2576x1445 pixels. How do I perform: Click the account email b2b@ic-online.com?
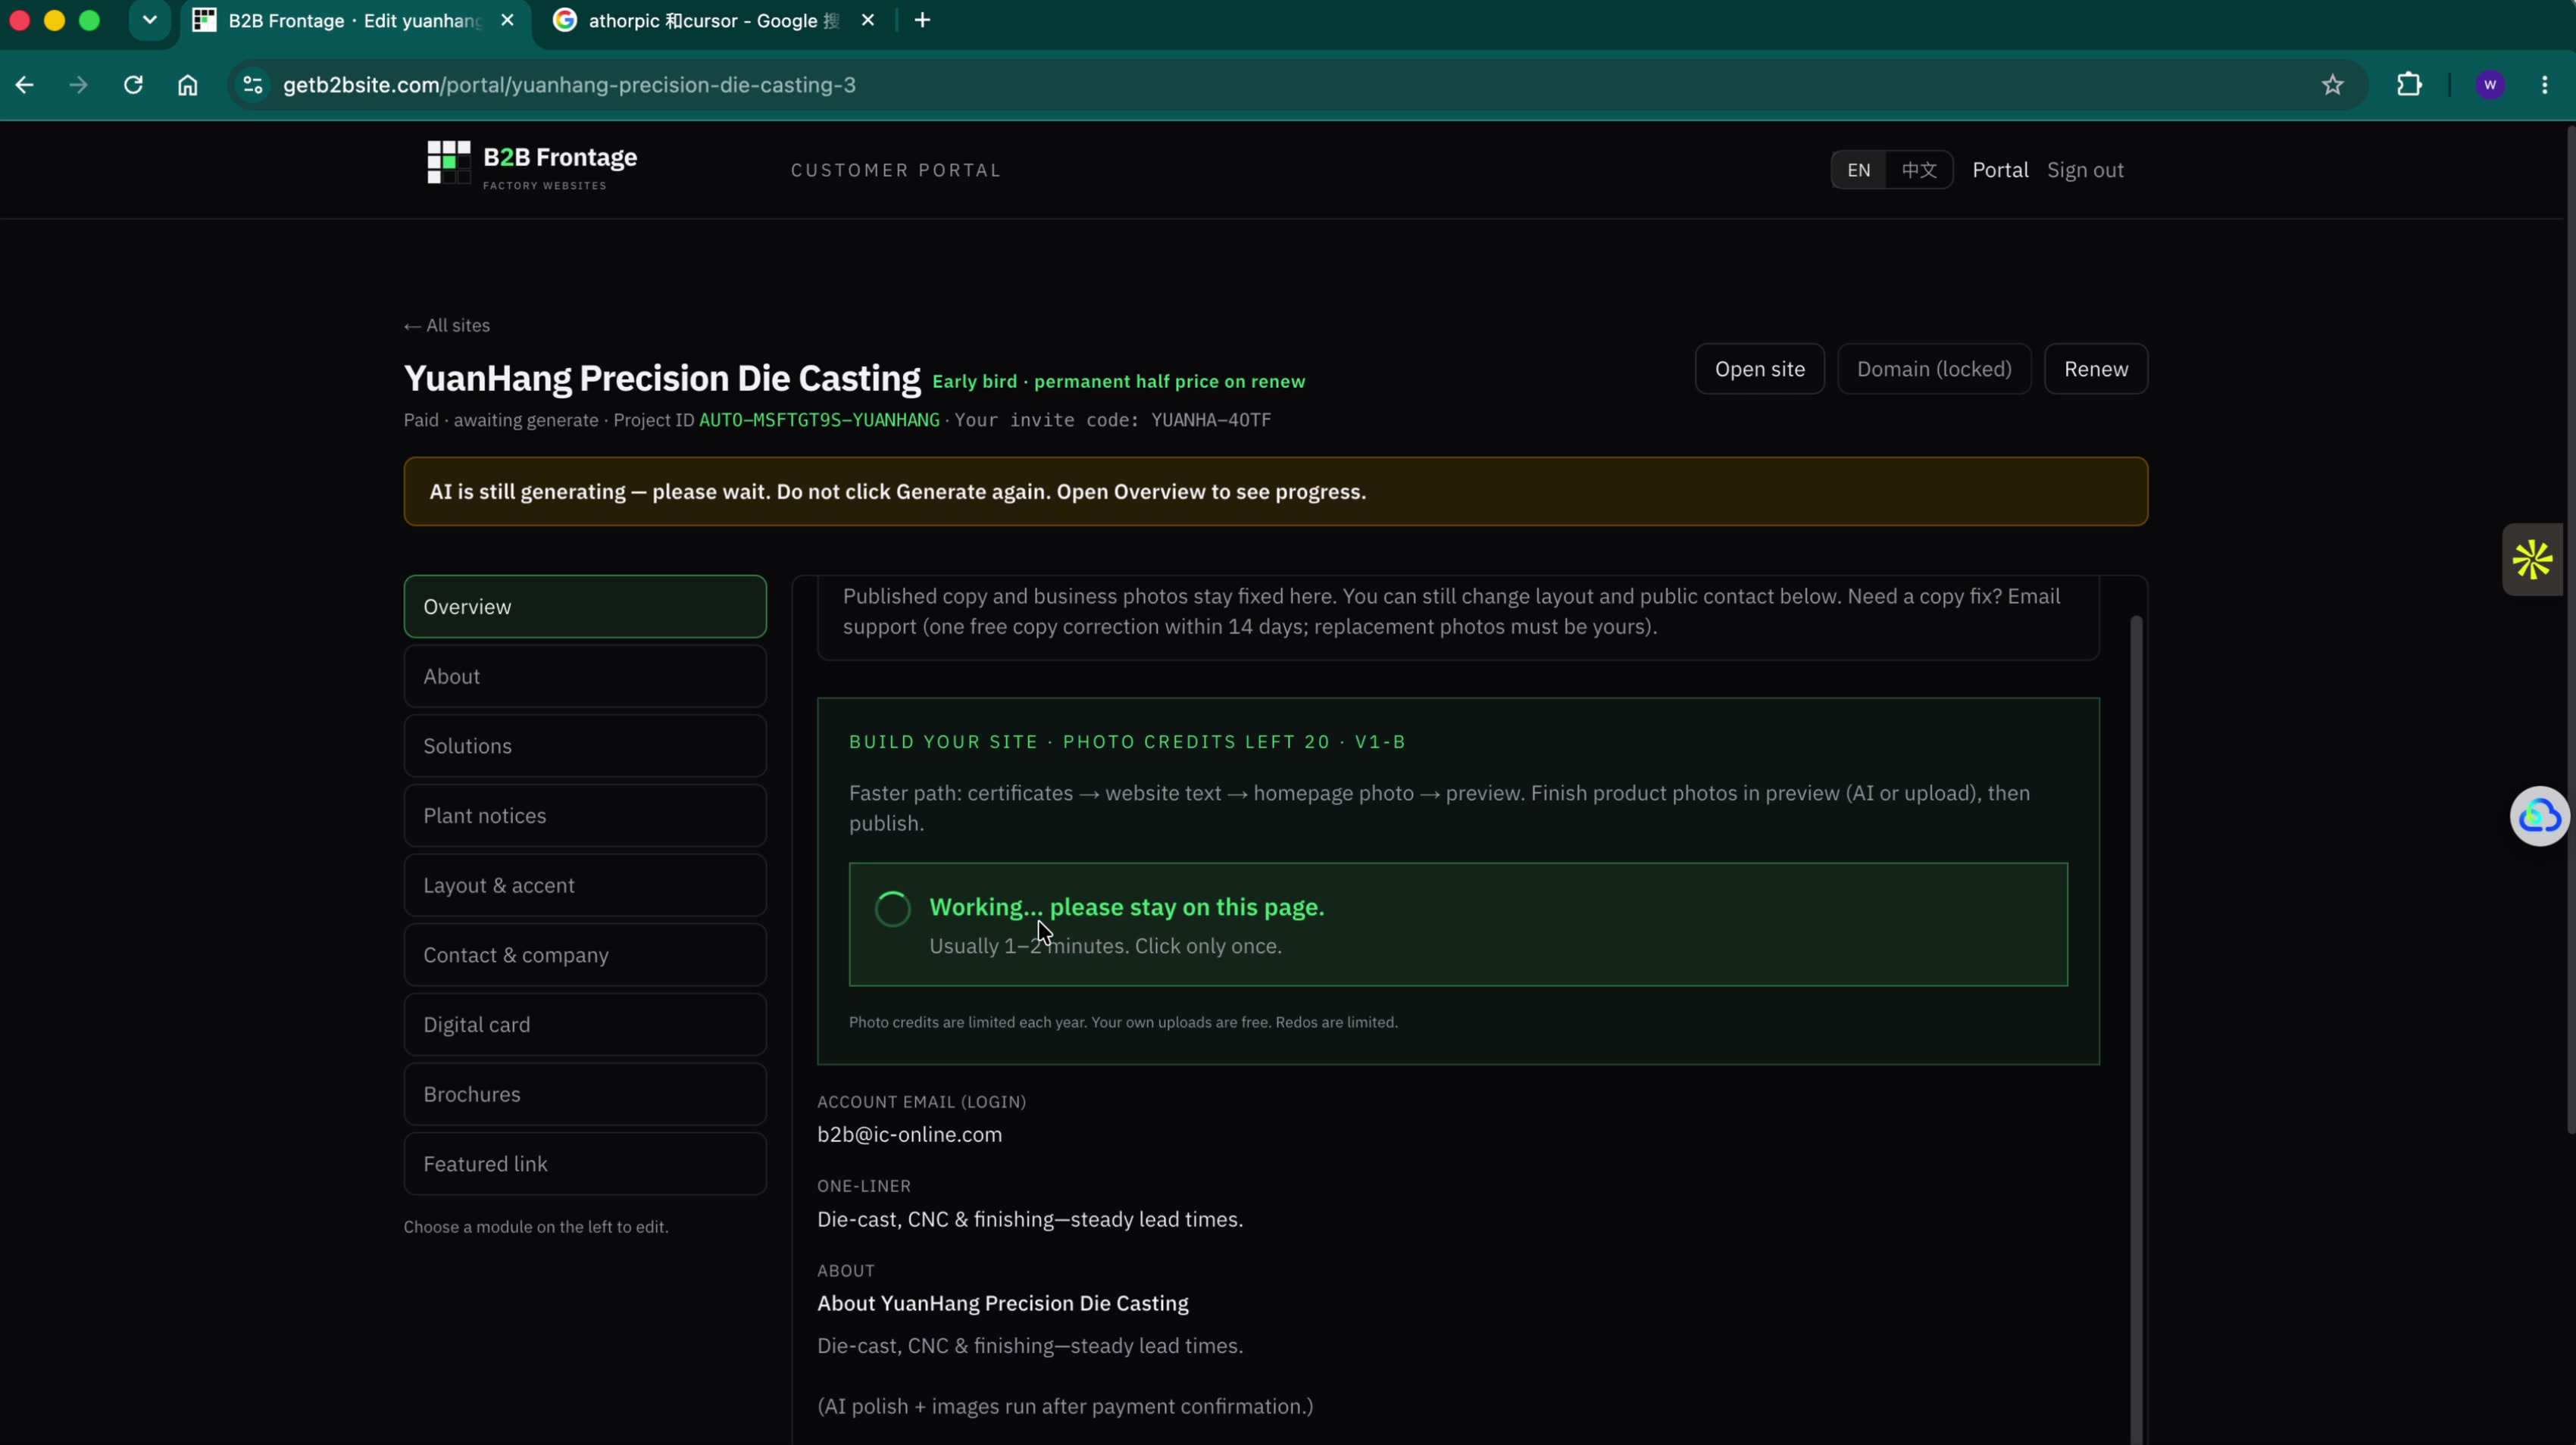(x=909, y=1134)
